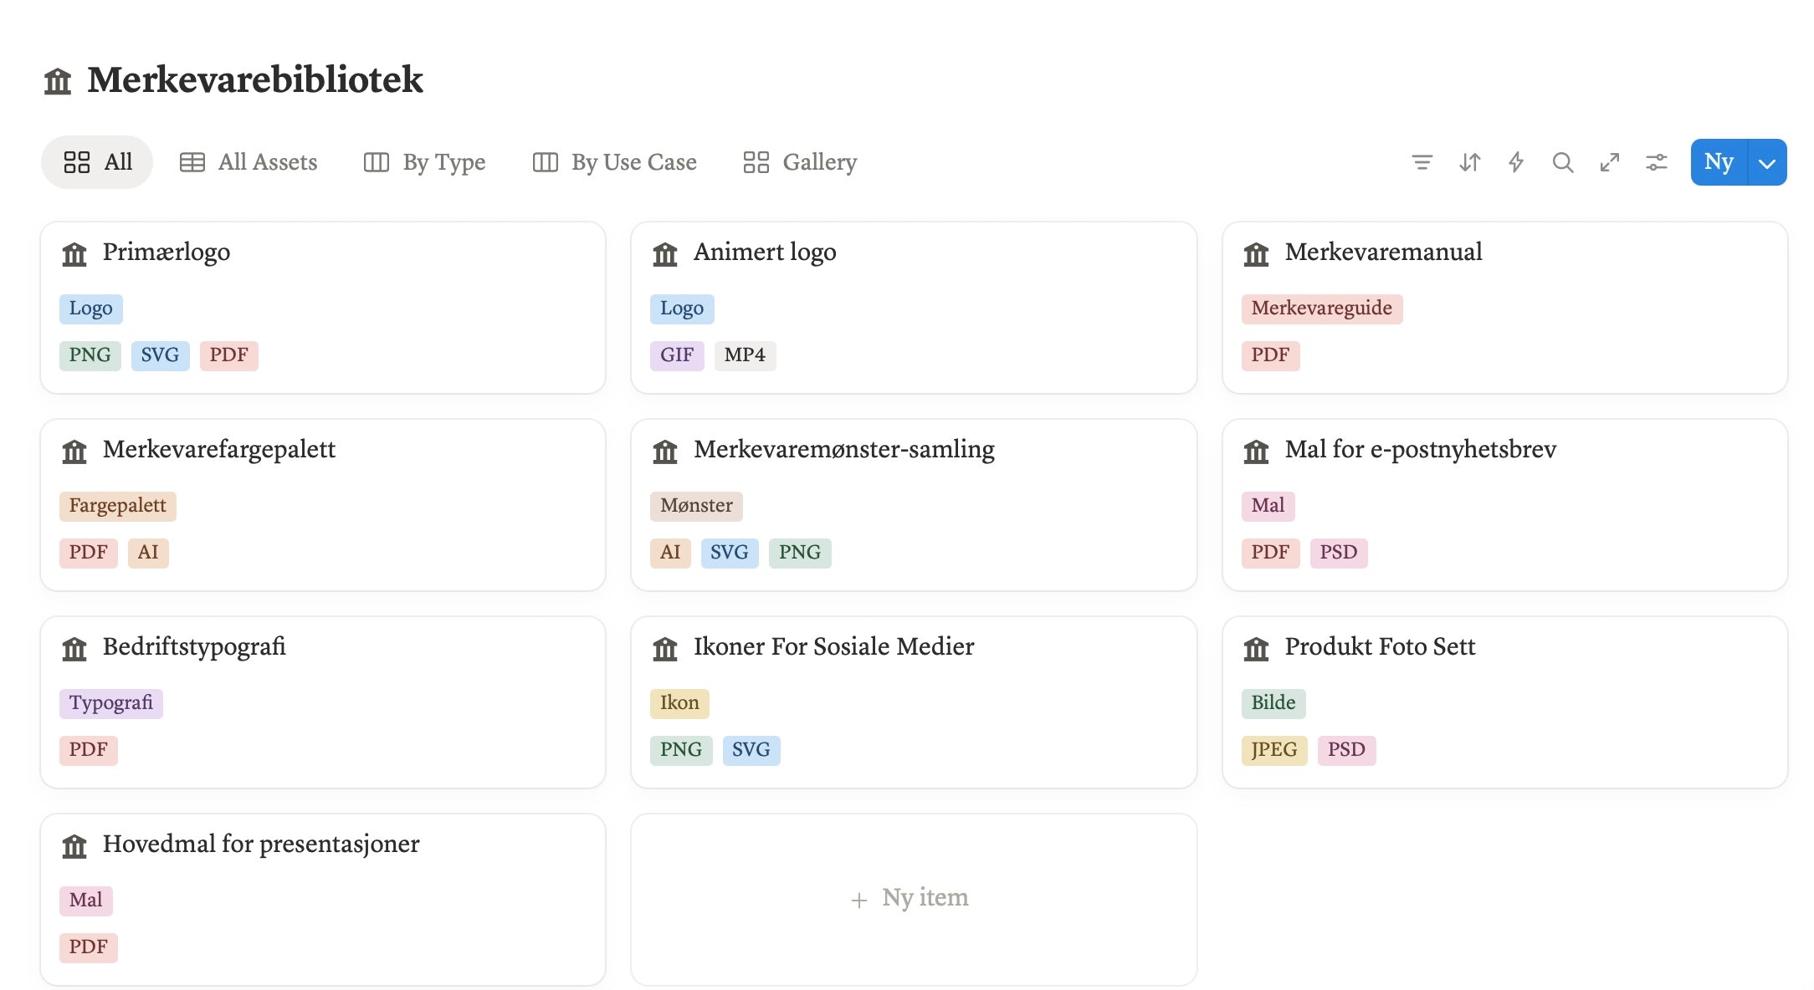The width and height of the screenshot is (1814, 990).
Task: Open the Merkevaremønster-samling card
Action: [x=843, y=450]
